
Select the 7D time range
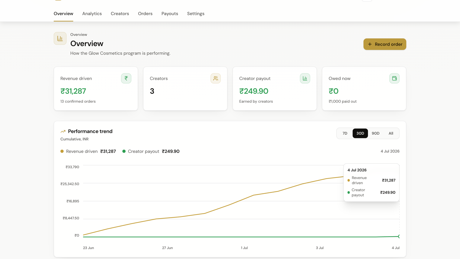345,133
